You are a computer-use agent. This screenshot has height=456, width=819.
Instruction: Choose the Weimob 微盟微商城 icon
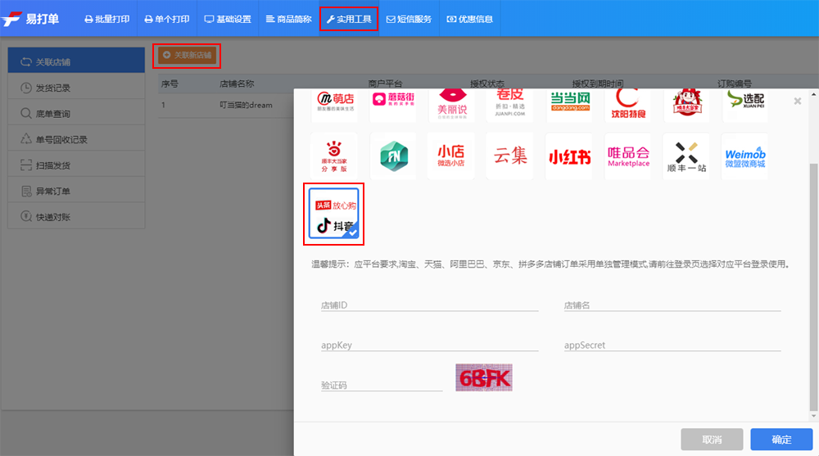point(744,156)
